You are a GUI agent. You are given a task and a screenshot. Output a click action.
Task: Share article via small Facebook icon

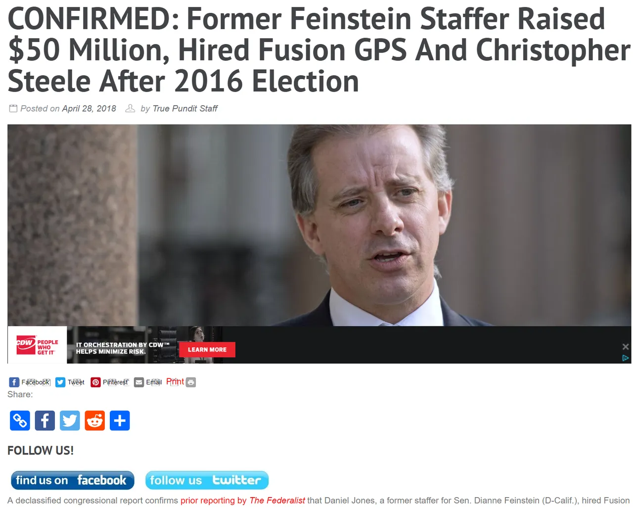pyautogui.click(x=14, y=382)
